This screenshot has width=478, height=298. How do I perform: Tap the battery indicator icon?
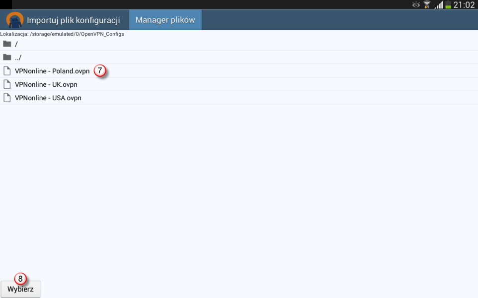tap(448, 4)
